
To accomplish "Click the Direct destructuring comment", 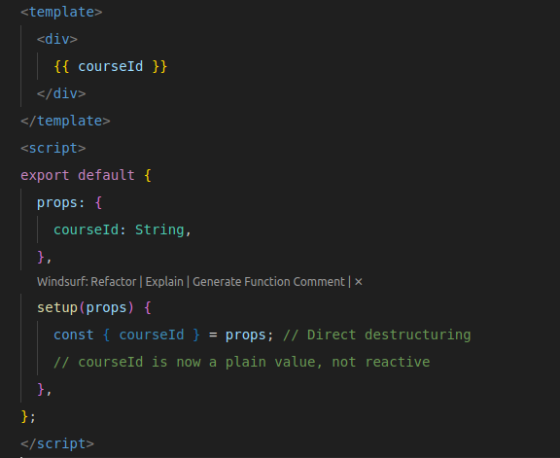I will coord(377,335).
